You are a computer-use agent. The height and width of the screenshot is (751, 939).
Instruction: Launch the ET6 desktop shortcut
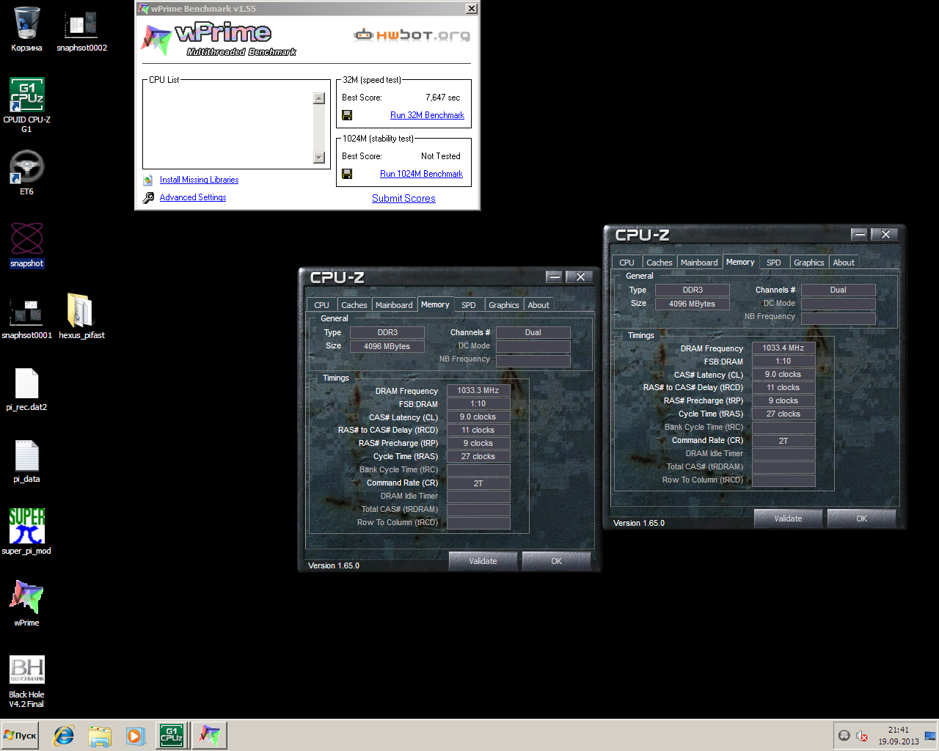point(26,173)
